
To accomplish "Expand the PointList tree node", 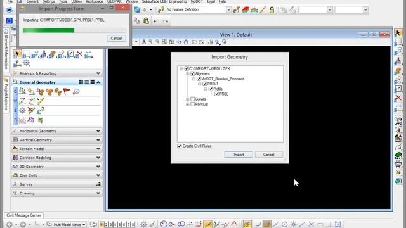I will pyautogui.click(x=188, y=104).
